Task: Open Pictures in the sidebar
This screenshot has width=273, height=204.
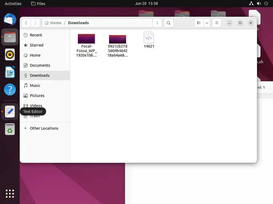Action: [45, 95]
